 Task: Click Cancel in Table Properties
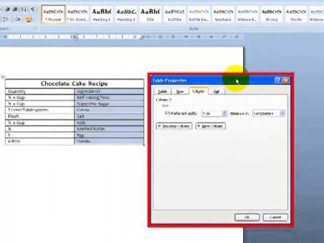(x=275, y=217)
